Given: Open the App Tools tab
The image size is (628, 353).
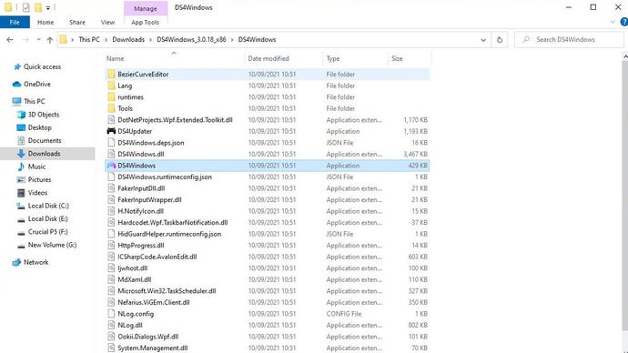Looking at the screenshot, I should tap(145, 23).
